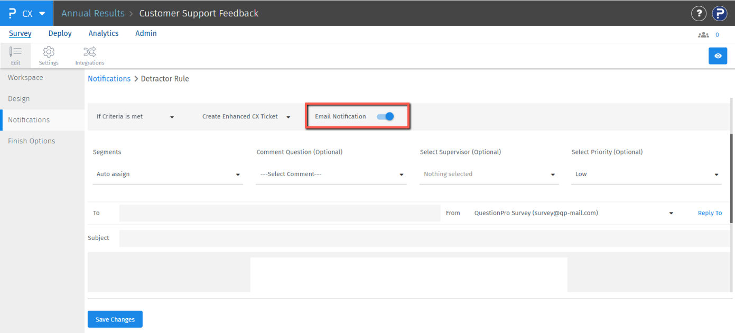Screen dimensions: 735x333
Task: Click the blue eye preview icon
Action: [x=718, y=55]
